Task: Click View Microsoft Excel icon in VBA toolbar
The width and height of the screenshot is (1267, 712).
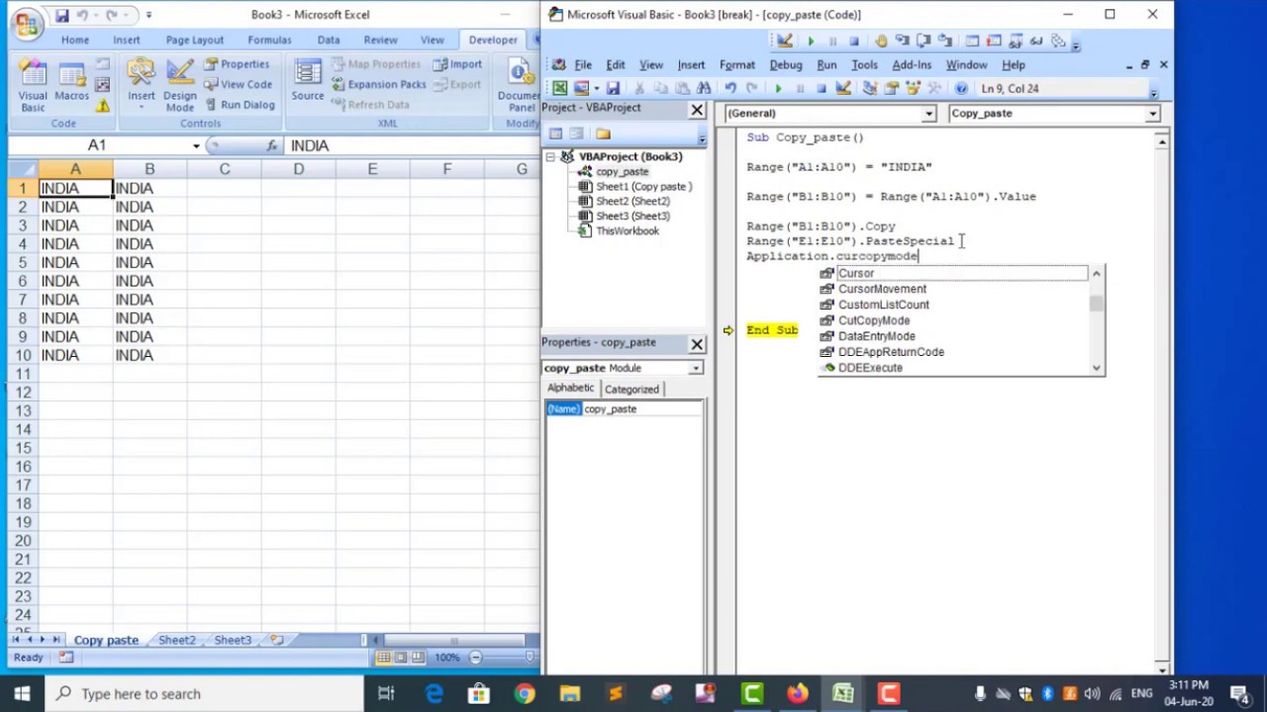Action: pyautogui.click(x=560, y=89)
